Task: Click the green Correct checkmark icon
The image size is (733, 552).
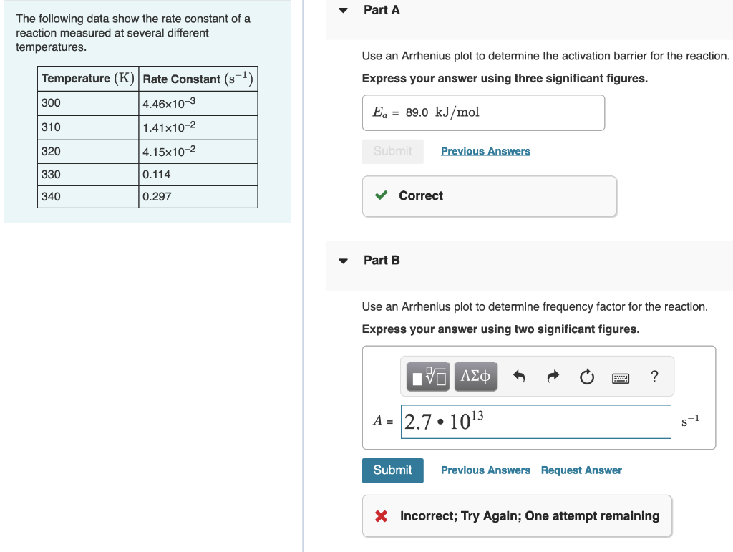Action: [x=381, y=195]
